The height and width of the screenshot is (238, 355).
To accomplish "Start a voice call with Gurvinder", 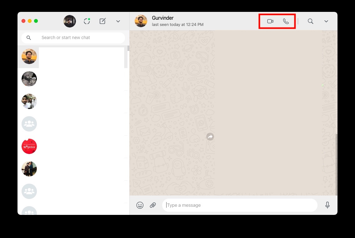I will tap(286, 21).
